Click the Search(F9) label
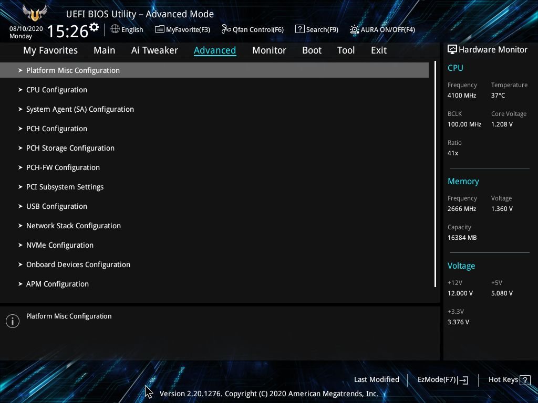Screen dimensions: 538x403 point(322,30)
